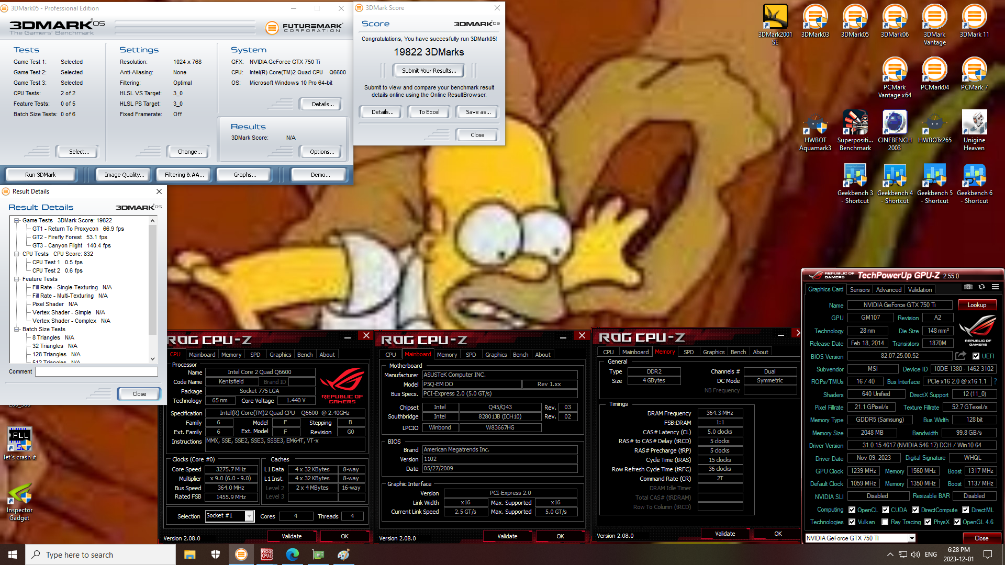The image size is (1005, 565).
Task: Click the Submit Your Results button
Action: [x=429, y=71]
